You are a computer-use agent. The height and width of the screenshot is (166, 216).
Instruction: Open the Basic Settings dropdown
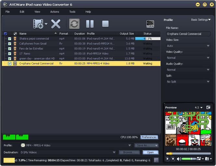point(201,20)
